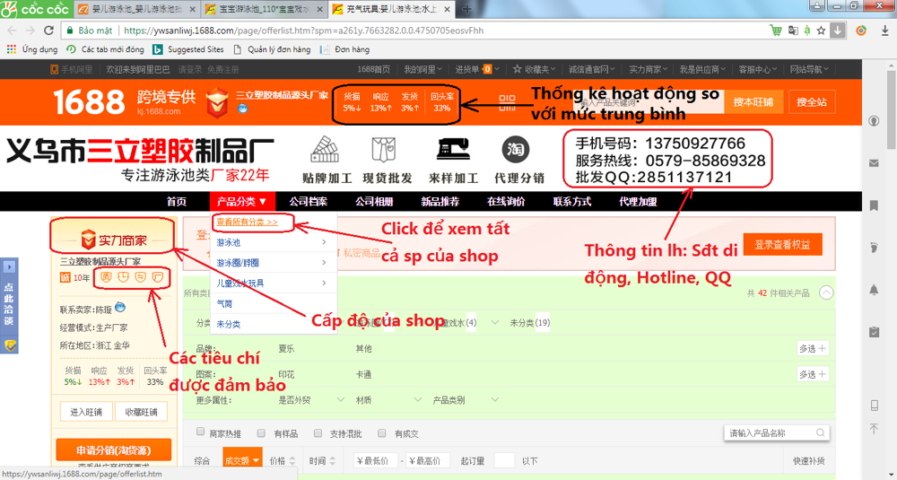The width and height of the screenshot is (897, 480).
Task: Expand the 儿童戏水玩具 submenu arrow
Action: 324,284
